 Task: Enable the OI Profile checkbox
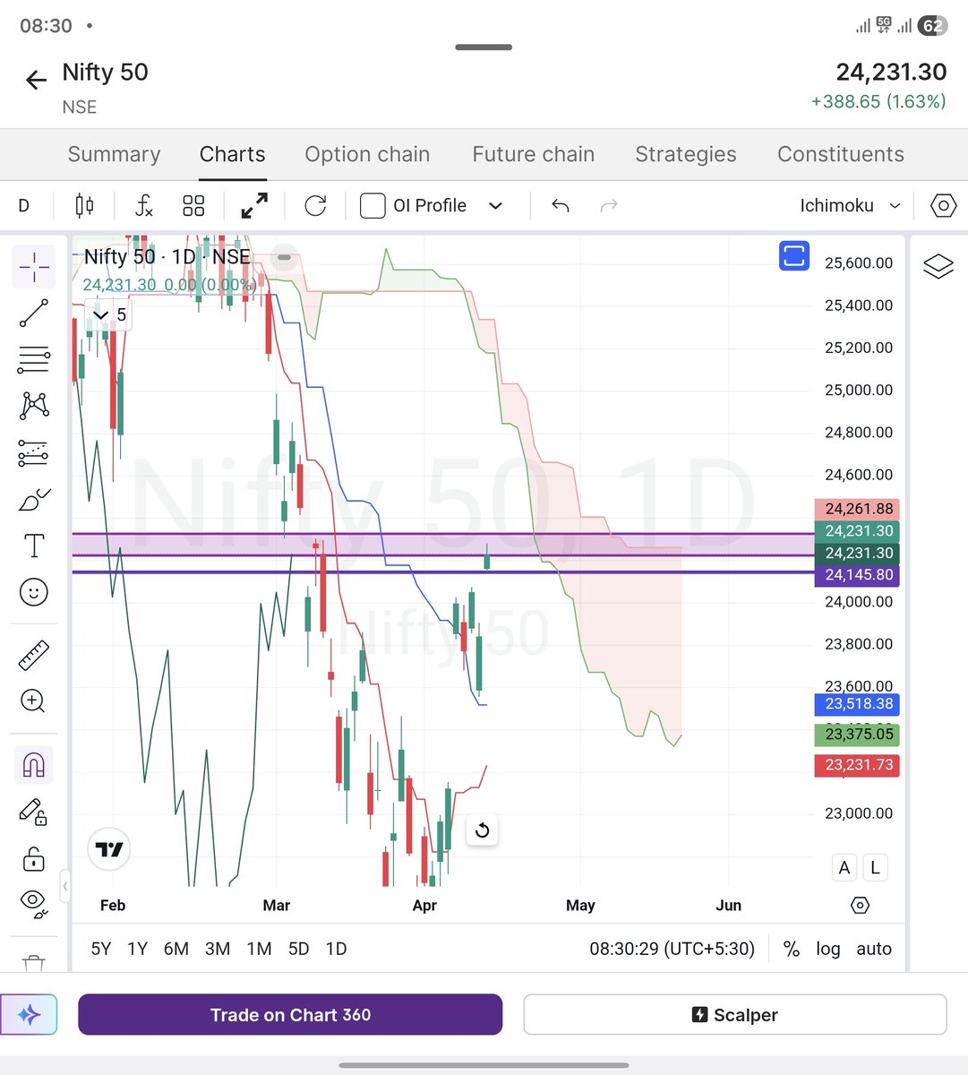coord(372,205)
